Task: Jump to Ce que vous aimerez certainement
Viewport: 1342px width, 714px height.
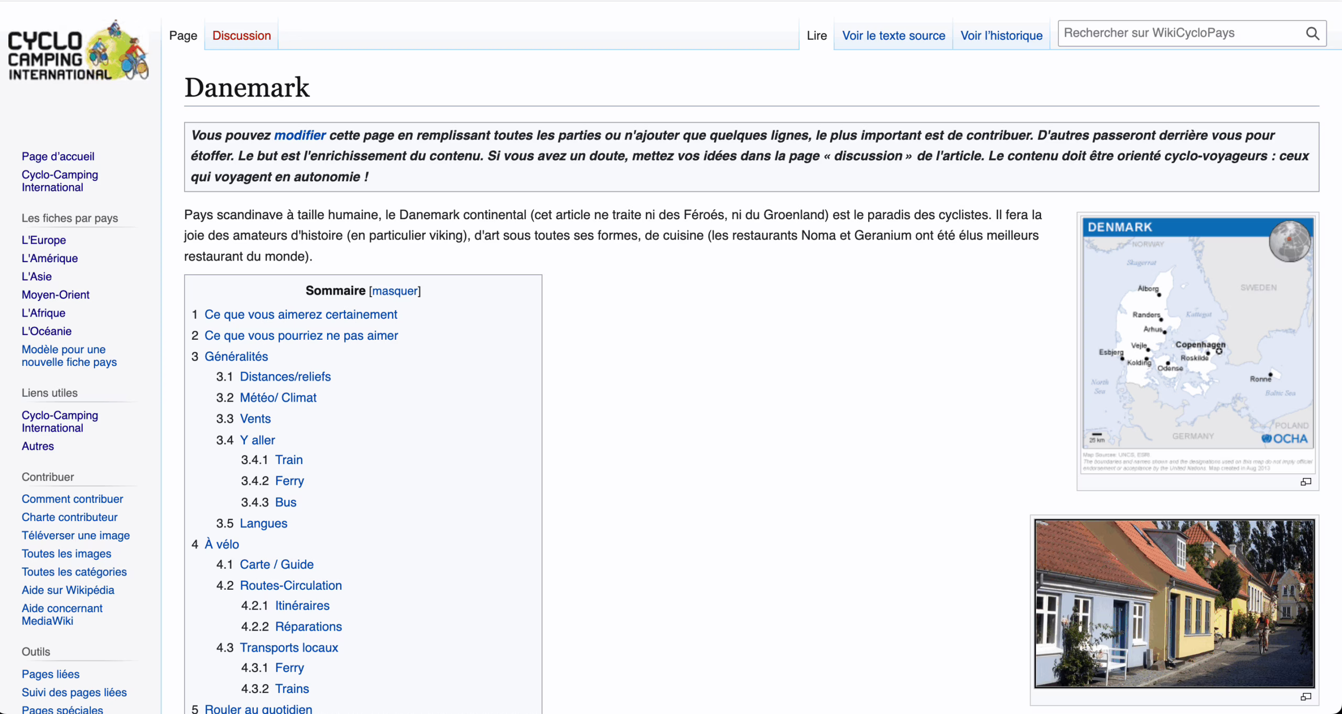Action: pos(301,315)
